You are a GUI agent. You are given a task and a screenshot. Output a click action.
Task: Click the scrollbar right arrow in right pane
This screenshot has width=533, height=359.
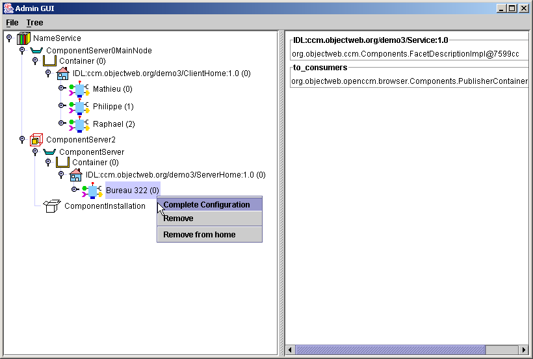point(524,350)
